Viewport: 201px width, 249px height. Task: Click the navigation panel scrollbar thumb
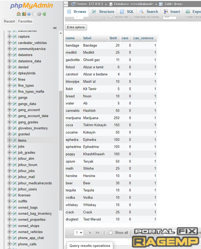coord(61,151)
